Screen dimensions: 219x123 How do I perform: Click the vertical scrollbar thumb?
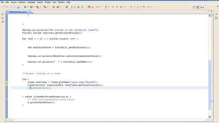click(209, 85)
